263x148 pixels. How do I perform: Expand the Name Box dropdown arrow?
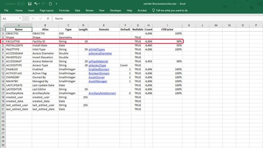tap(20, 18)
